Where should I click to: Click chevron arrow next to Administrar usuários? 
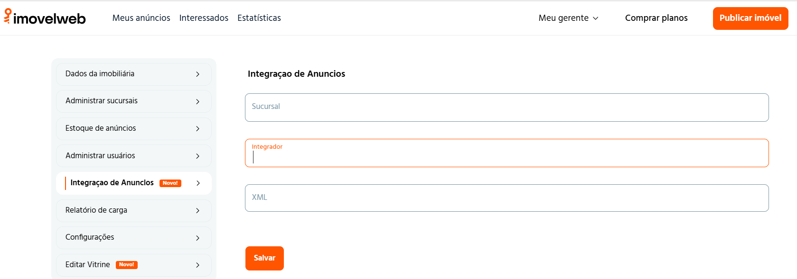197,156
